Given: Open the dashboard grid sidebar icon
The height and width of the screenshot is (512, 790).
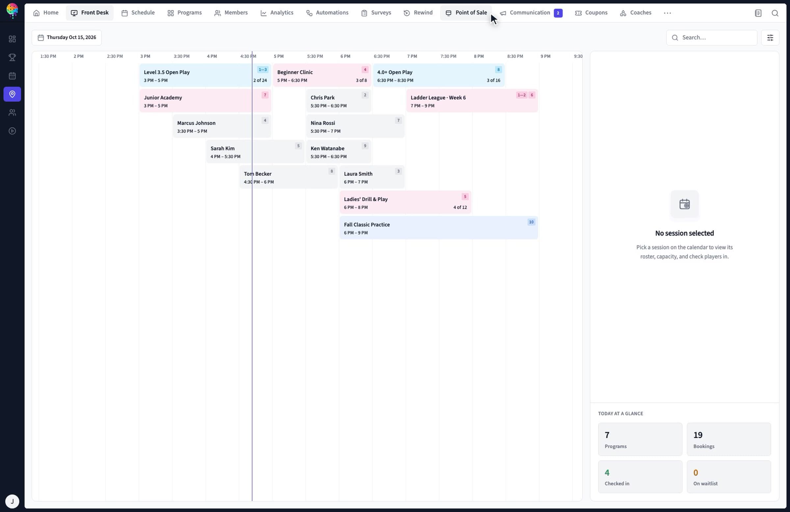Looking at the screenshot, I should pyautogui.click(x=12, y=39).
